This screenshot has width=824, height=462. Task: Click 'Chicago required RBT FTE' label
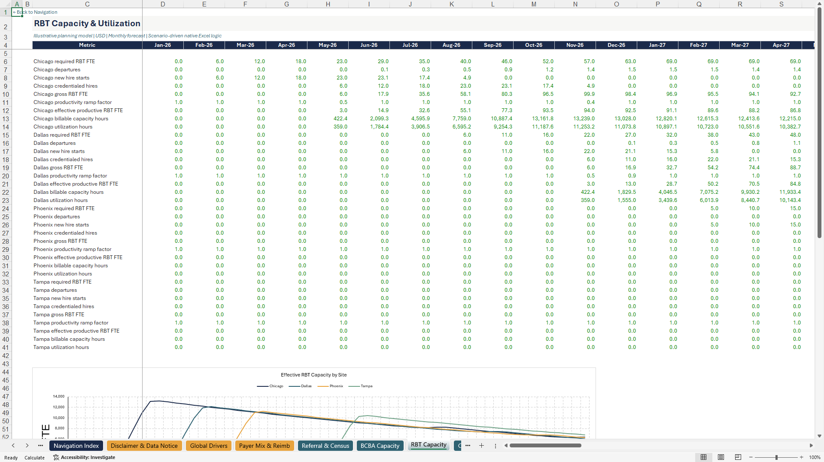(64, 61)
